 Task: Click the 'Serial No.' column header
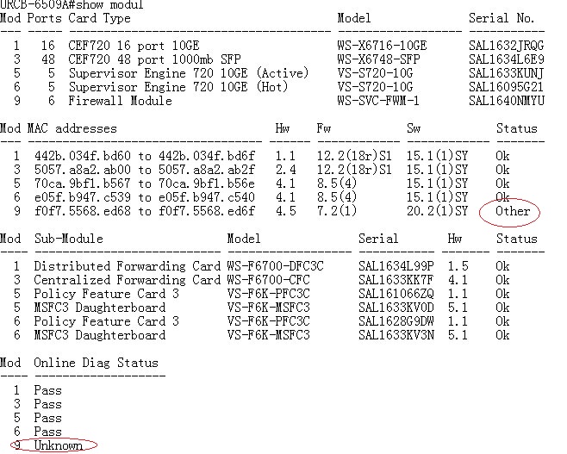coord(502,18)
